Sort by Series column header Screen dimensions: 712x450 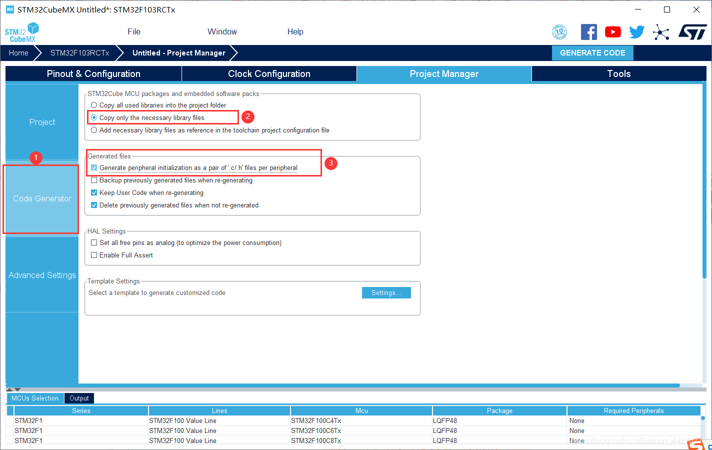[x=81, y=410]
